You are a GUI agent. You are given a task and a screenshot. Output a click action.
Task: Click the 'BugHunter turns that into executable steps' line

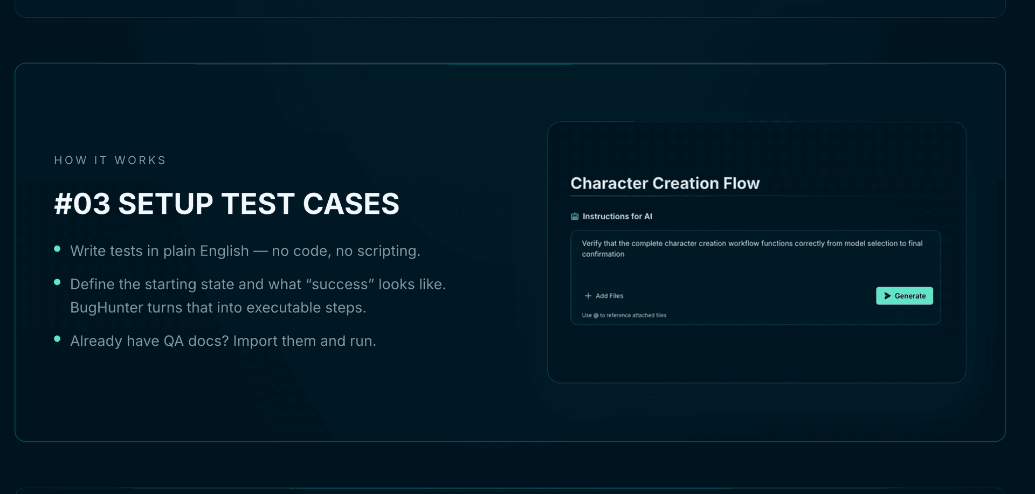tap(218, 308)
